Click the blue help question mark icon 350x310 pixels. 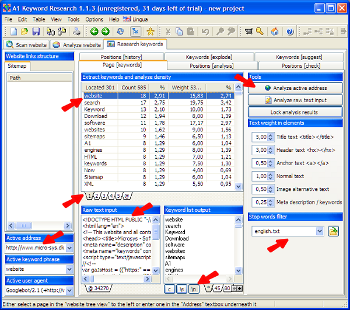[x=289, y=31]
